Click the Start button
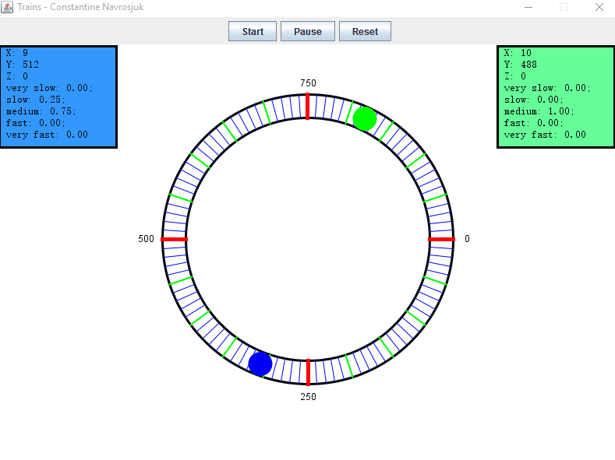The width and height of the screenshot is (615, 460). (253, 32)
